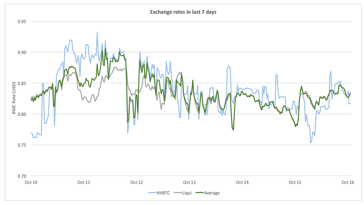Viewport: 364px width, 205px height.
Task: Click the HitBTC blue legend line swatch
Action: (152, 193)
